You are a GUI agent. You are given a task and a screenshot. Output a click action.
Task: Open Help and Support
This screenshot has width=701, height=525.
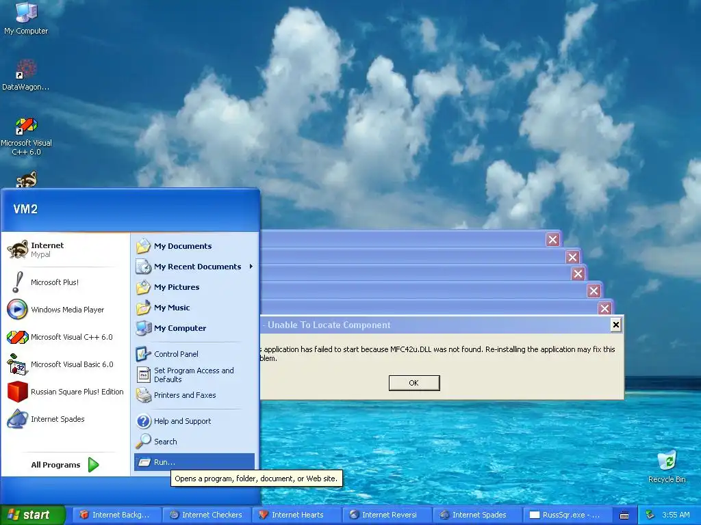(194, 421)
